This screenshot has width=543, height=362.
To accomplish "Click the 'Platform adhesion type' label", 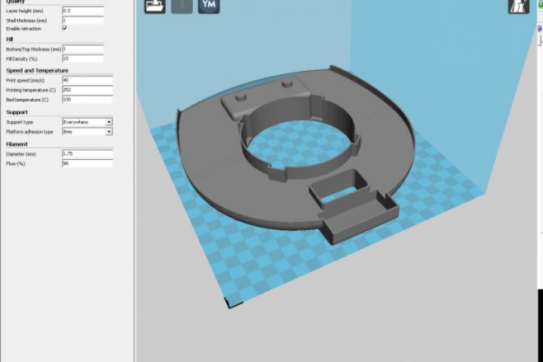I will click(29, 132).
